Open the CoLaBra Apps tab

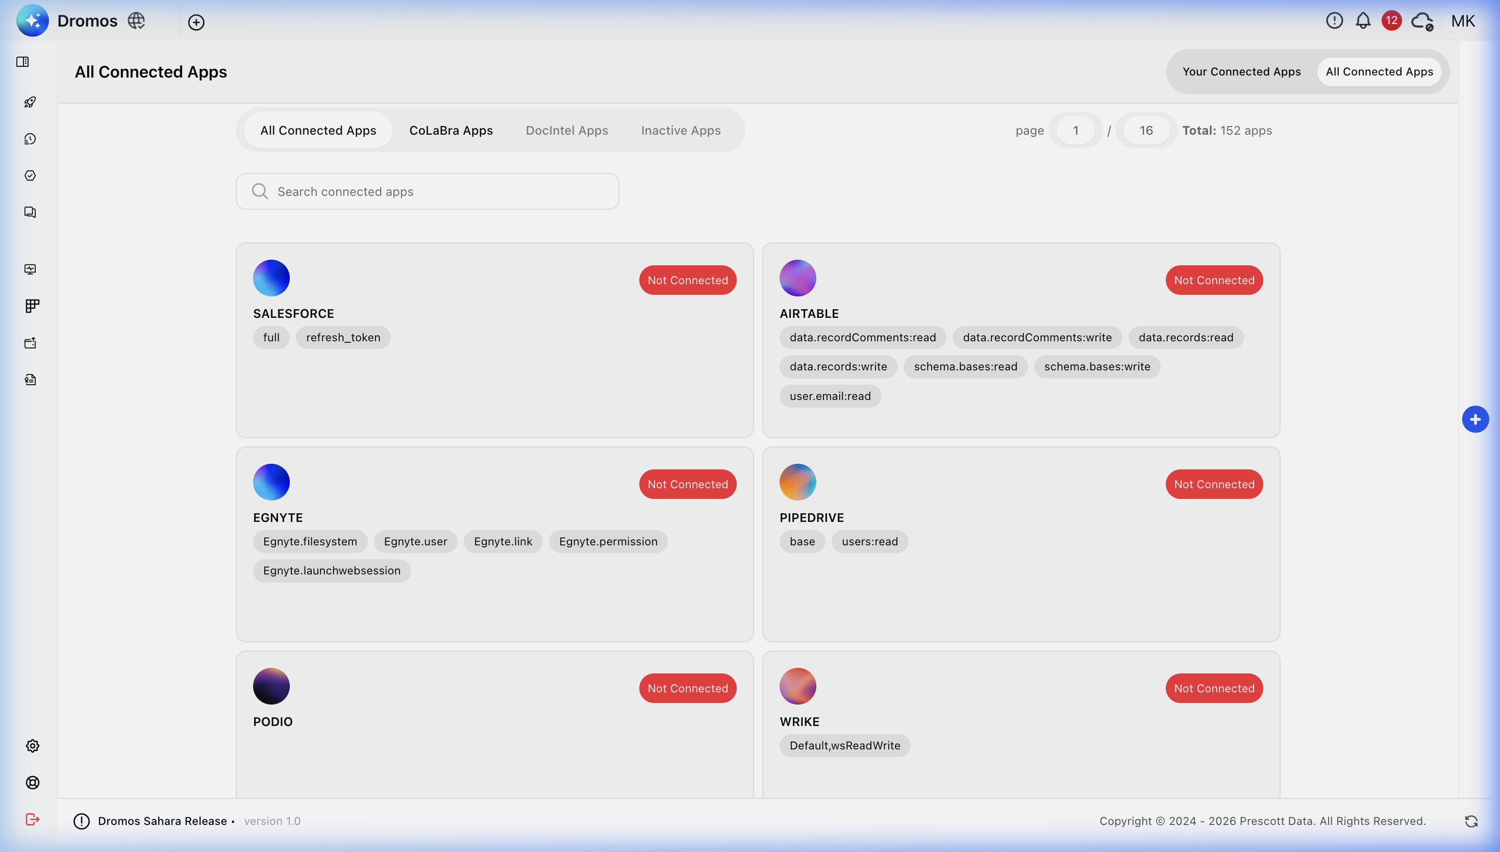(x=451, y=130)
